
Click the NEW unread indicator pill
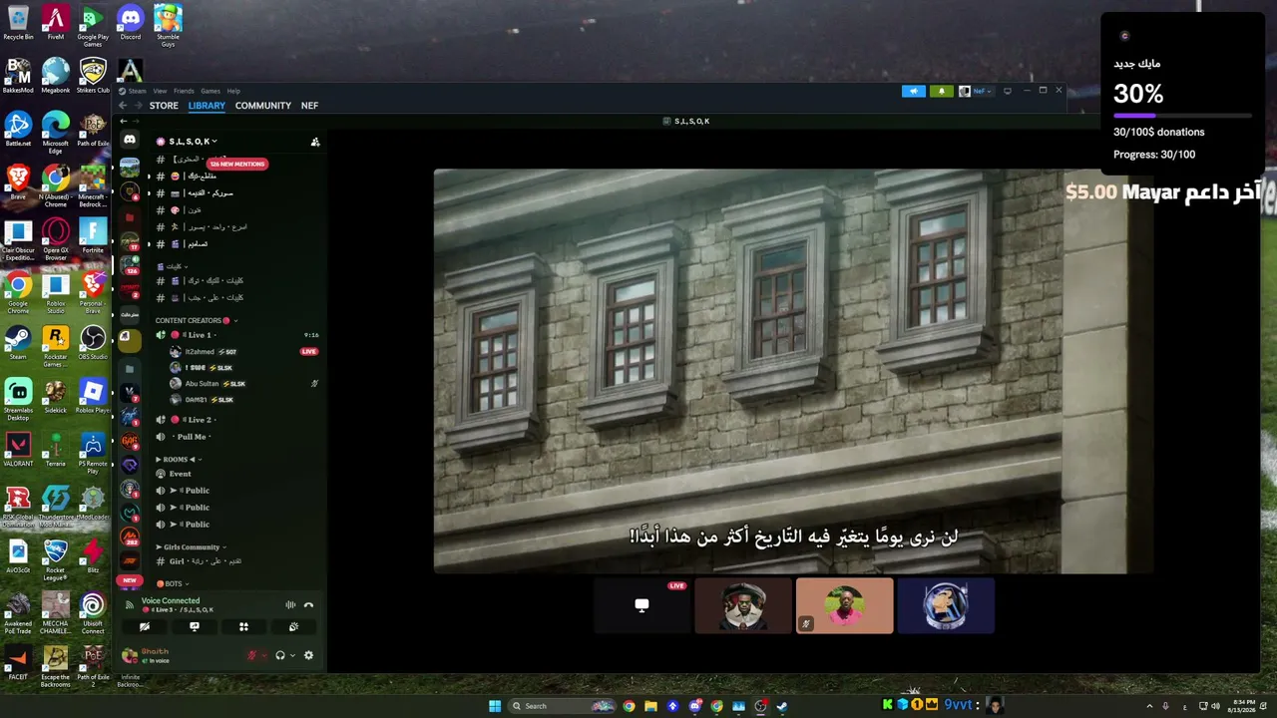point(130,580)
